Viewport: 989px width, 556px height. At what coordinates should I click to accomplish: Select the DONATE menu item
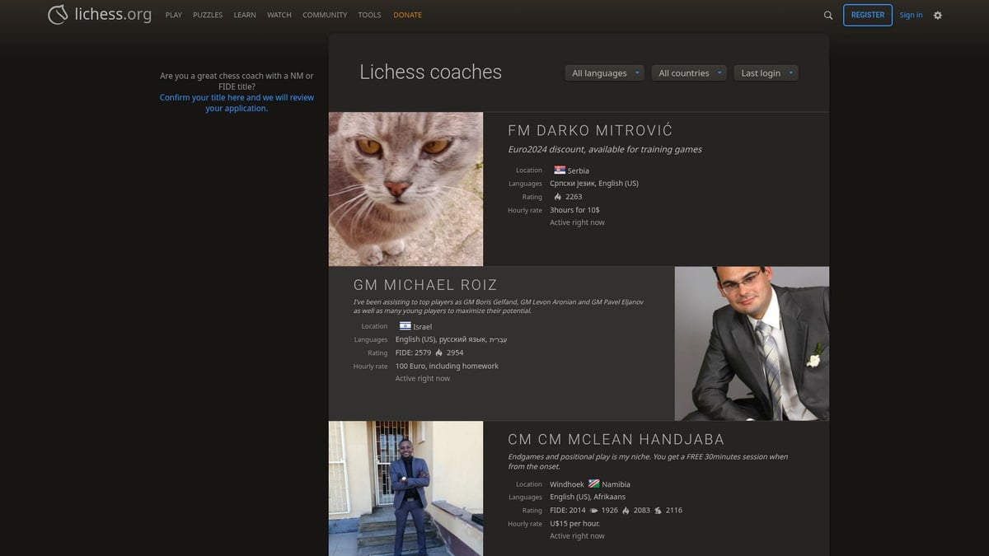click(407, 15)
